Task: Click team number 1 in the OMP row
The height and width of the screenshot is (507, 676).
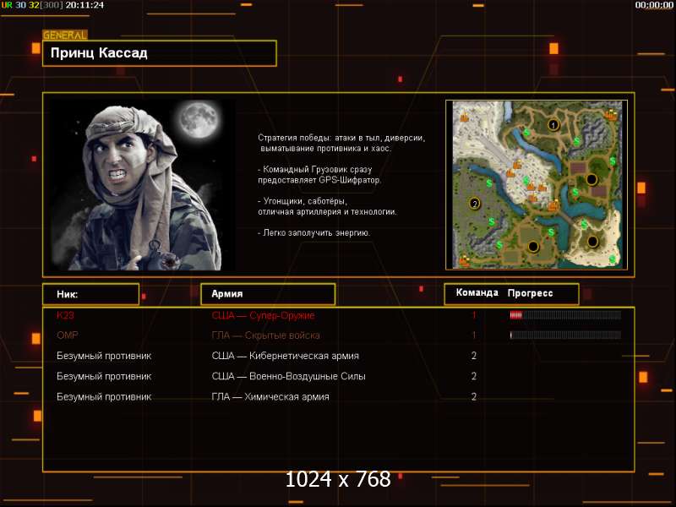Action: click(x=474, y=335)
